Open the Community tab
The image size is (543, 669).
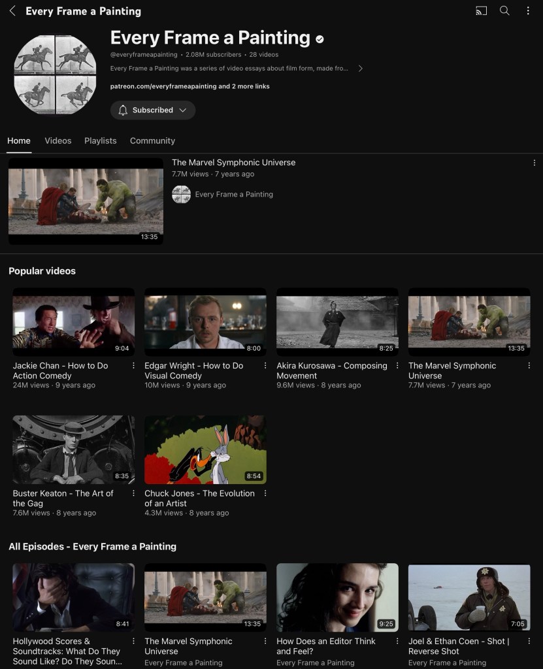point(152,140)
